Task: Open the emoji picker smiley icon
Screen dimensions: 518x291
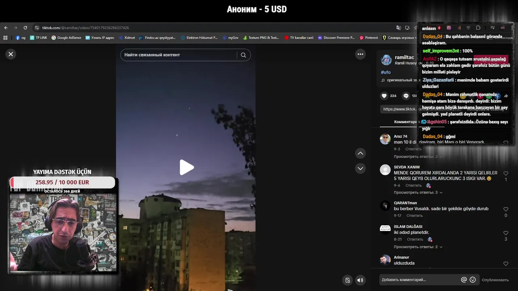Action: coord(473,280)
